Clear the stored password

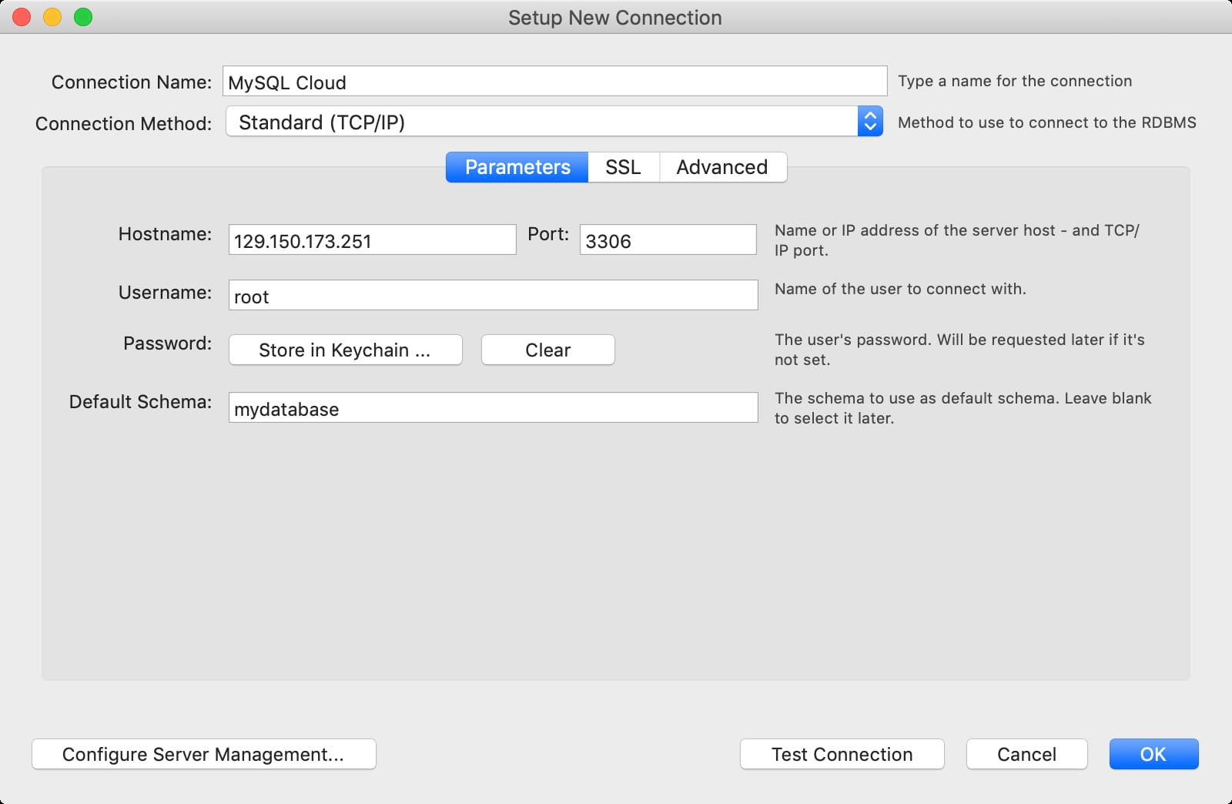(x=547, y=350)
